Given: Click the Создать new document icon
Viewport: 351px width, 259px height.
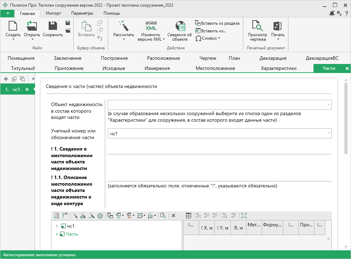Looking at the screenshot, I should (x=13, y=26).
